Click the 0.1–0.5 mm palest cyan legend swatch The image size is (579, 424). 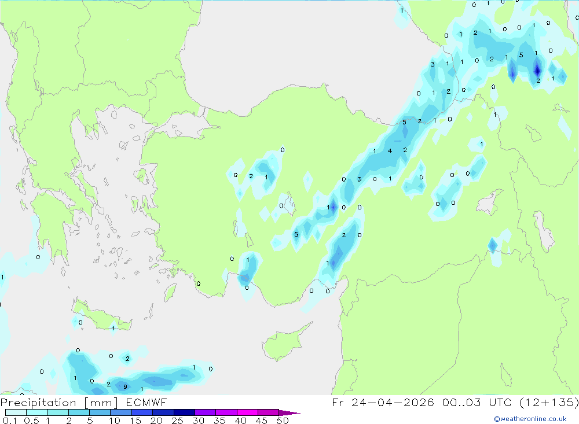click(16, 412)
